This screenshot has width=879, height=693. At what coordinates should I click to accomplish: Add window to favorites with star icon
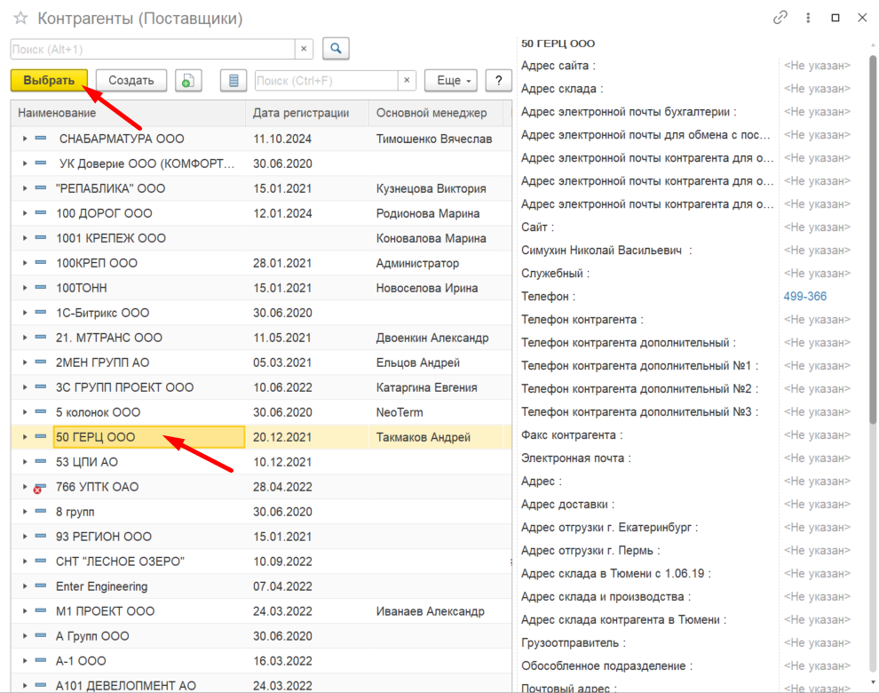(20, 18)
